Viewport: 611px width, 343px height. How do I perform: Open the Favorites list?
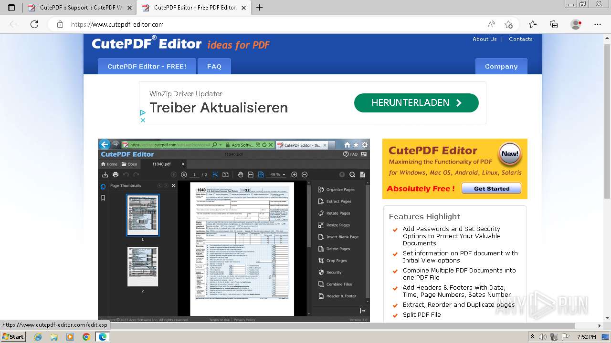(x=533, y=24)
